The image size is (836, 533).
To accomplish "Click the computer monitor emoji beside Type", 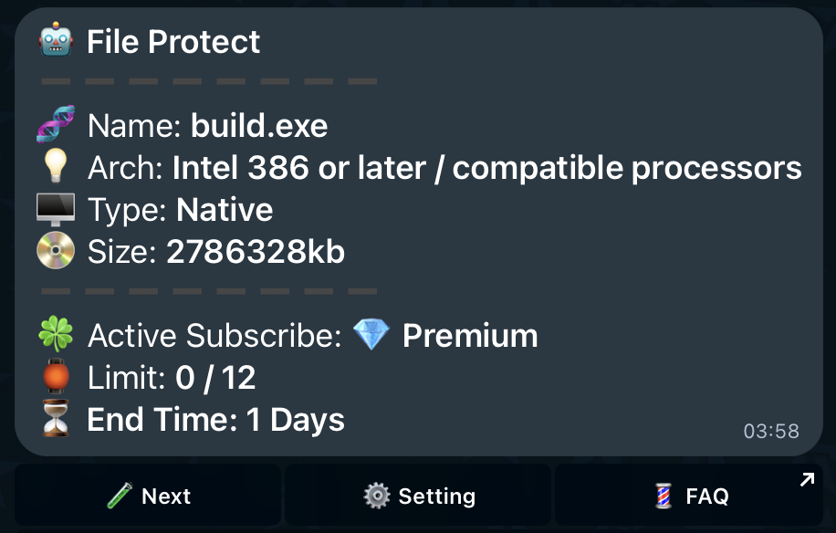I will point(56,209).
